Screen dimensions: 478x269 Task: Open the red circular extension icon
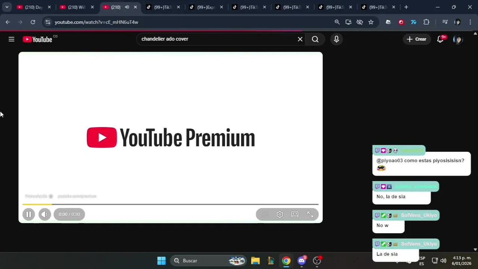[401, 22]
